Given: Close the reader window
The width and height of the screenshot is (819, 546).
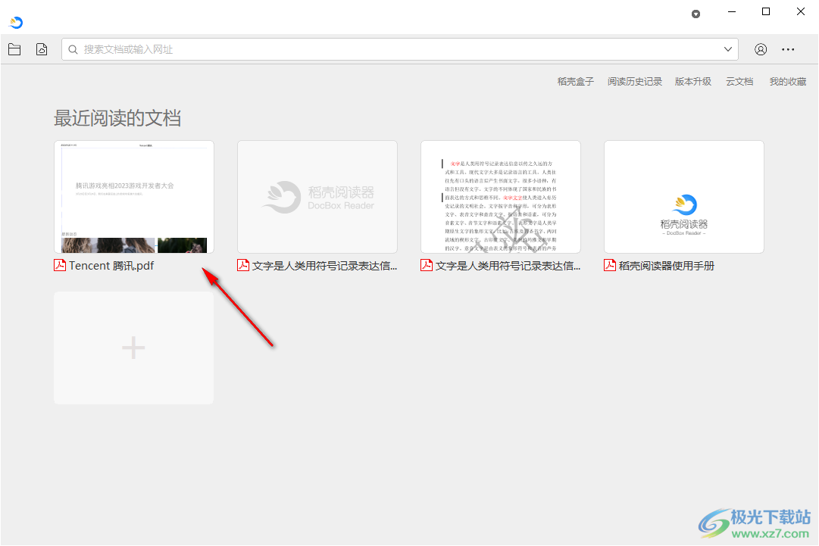Looking at the screenshot, I should [800, 11].
